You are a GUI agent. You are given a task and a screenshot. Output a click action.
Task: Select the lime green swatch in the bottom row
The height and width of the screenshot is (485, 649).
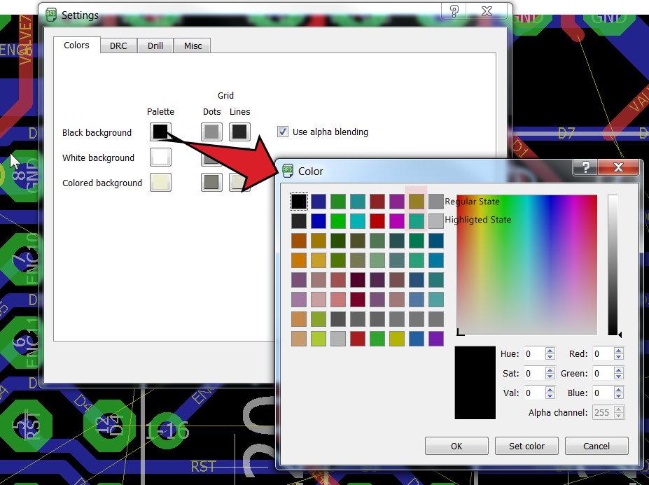click(x=319, y=339)
